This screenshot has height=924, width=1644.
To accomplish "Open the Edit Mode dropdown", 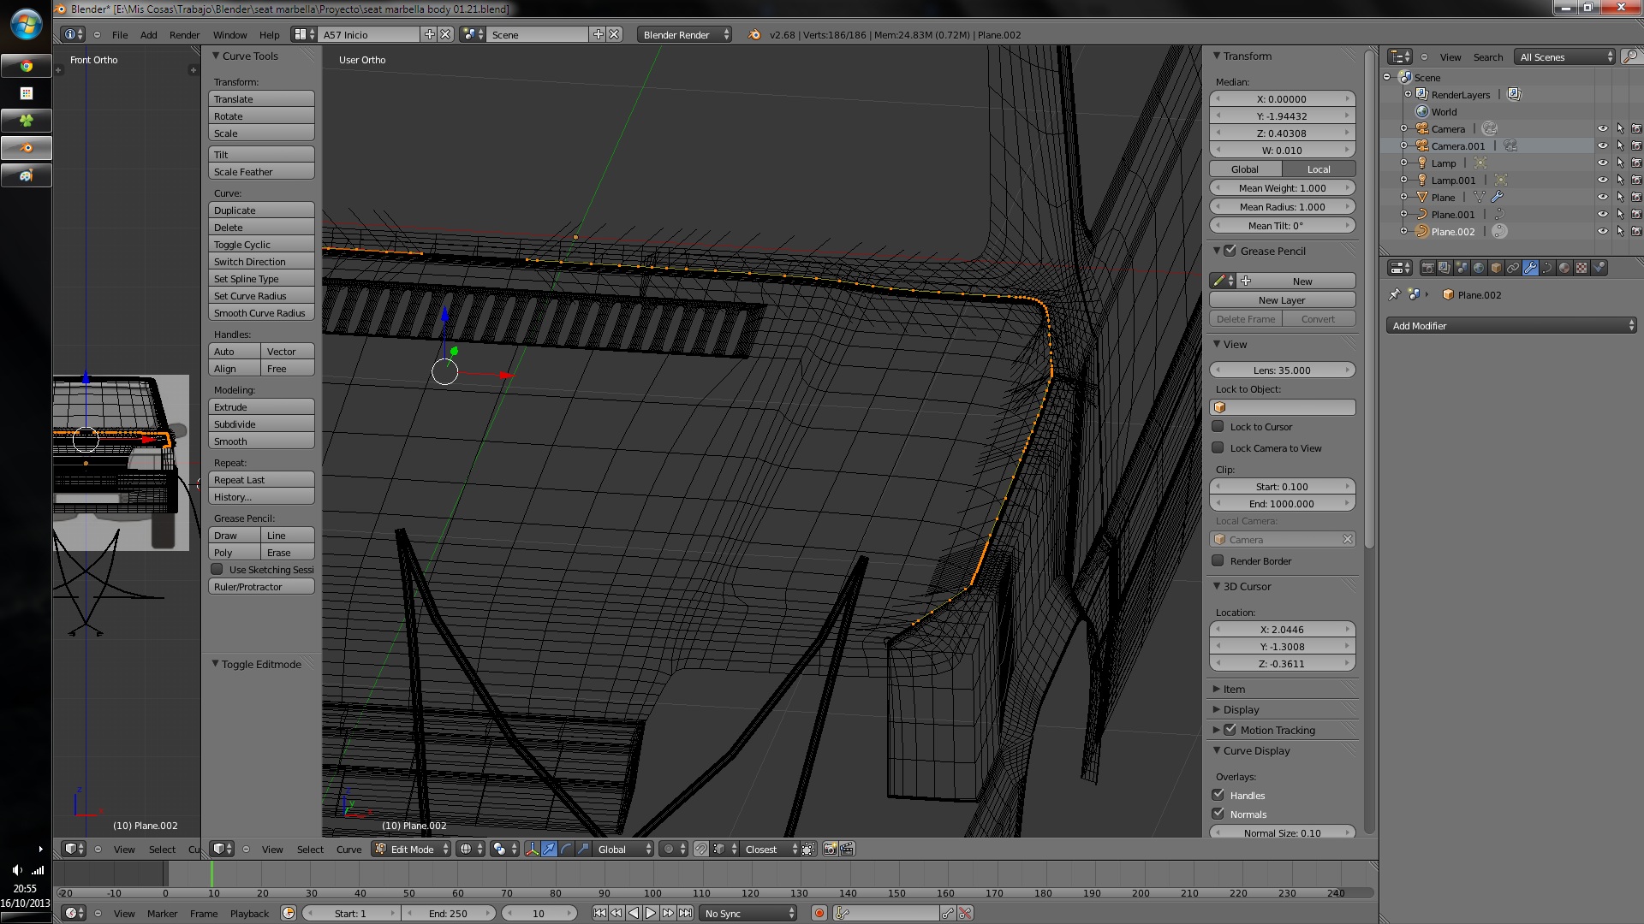I will click(x=412, y=849).
